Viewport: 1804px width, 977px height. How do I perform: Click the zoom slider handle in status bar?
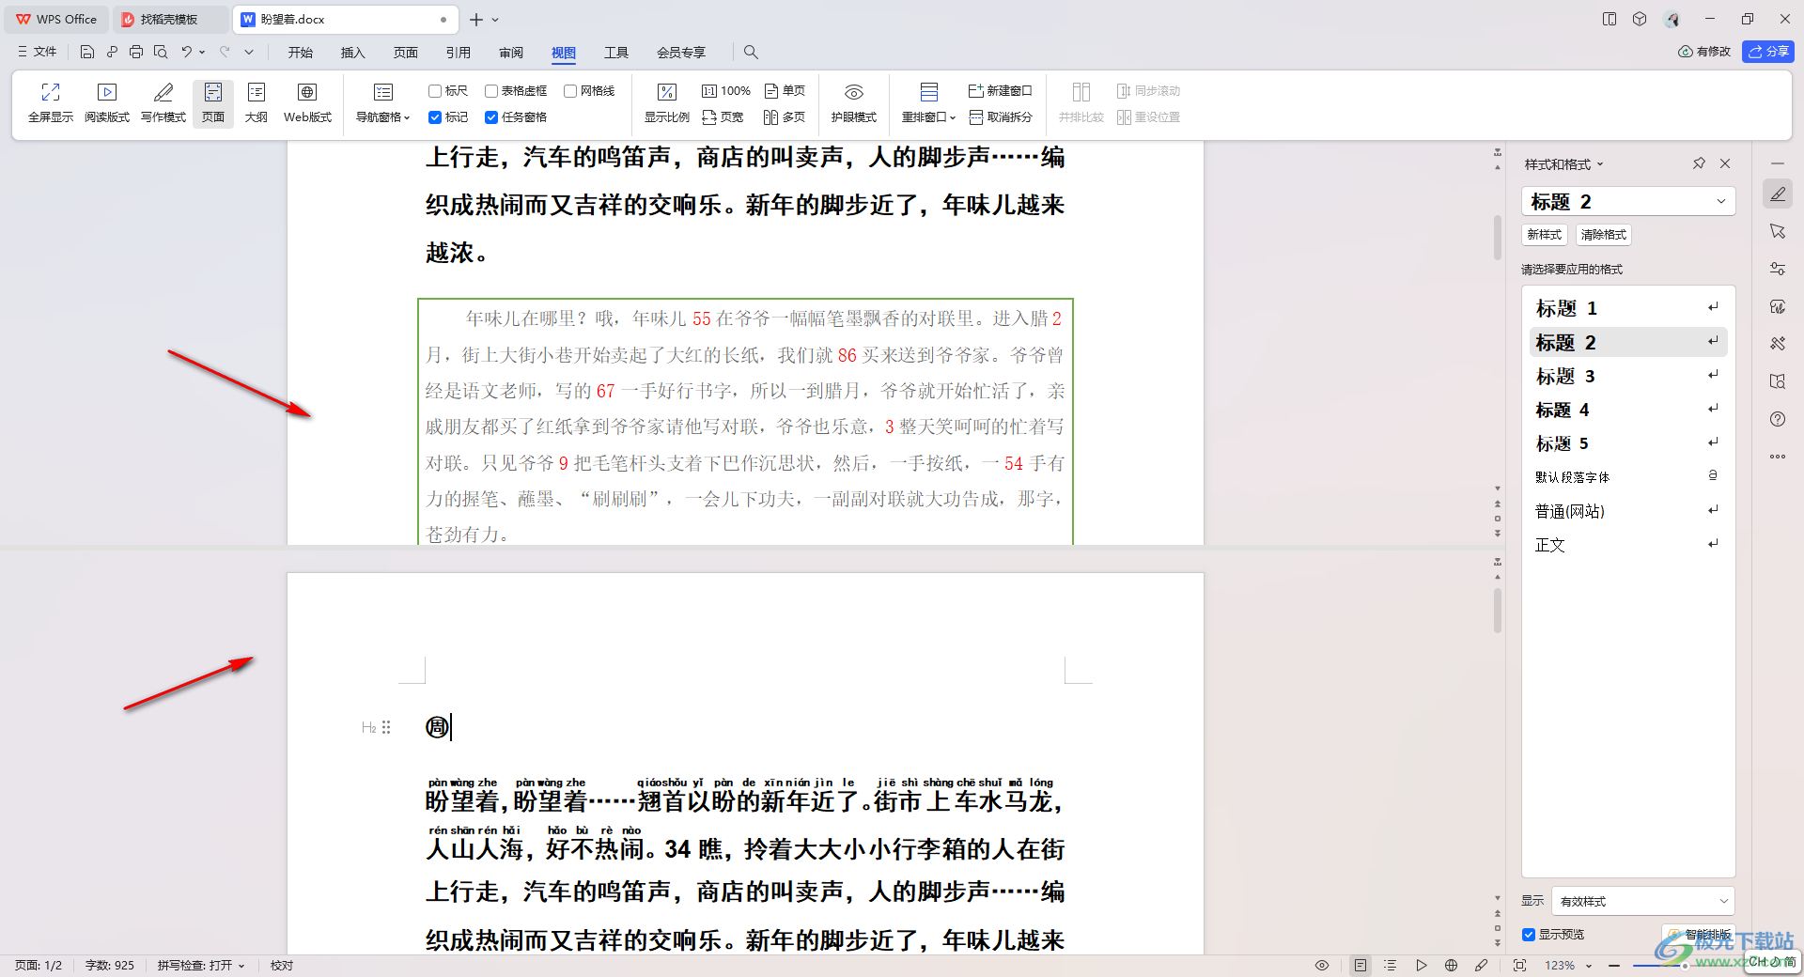point(1684,965)
